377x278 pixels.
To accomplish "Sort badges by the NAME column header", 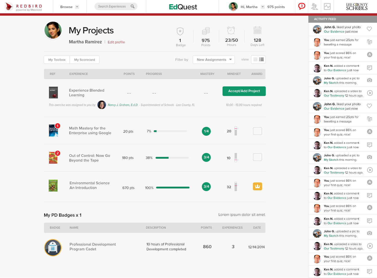I will [x=74, y=228].
